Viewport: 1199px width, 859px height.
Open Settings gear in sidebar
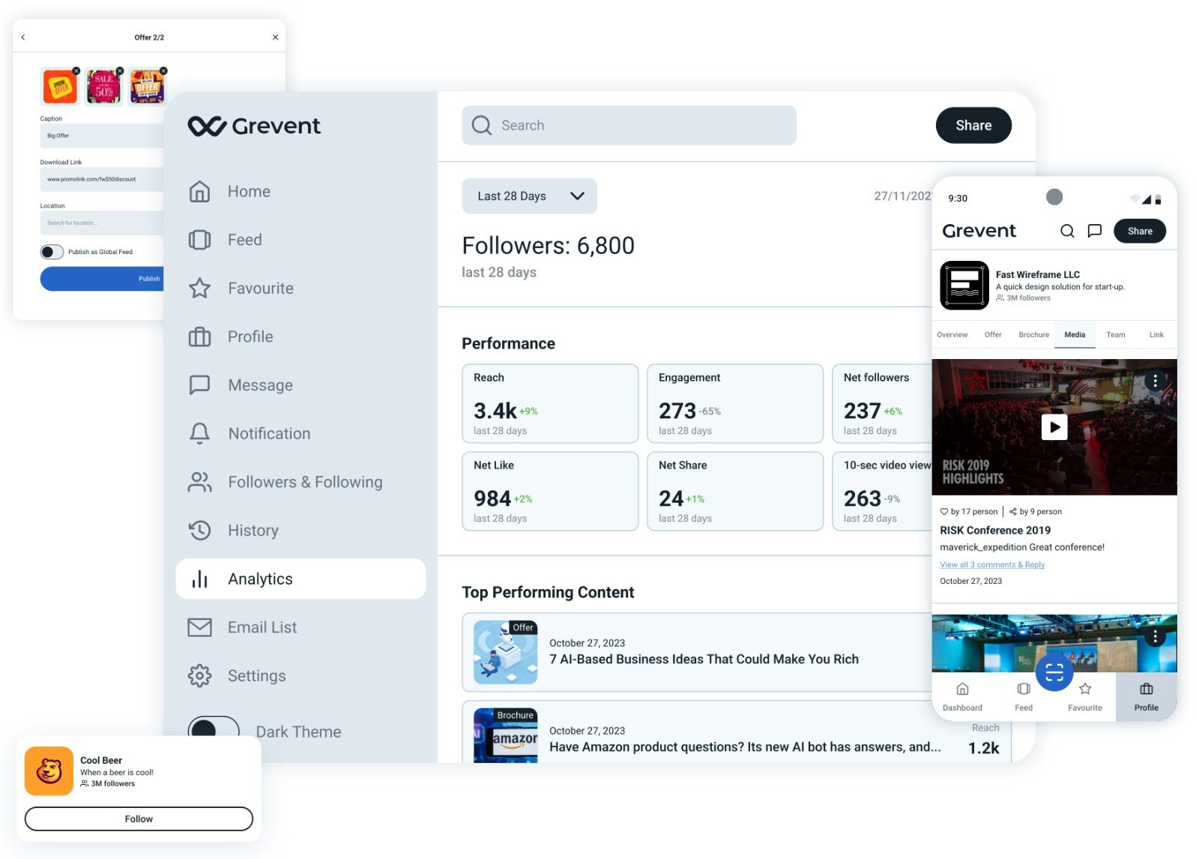tap(199, 676)
